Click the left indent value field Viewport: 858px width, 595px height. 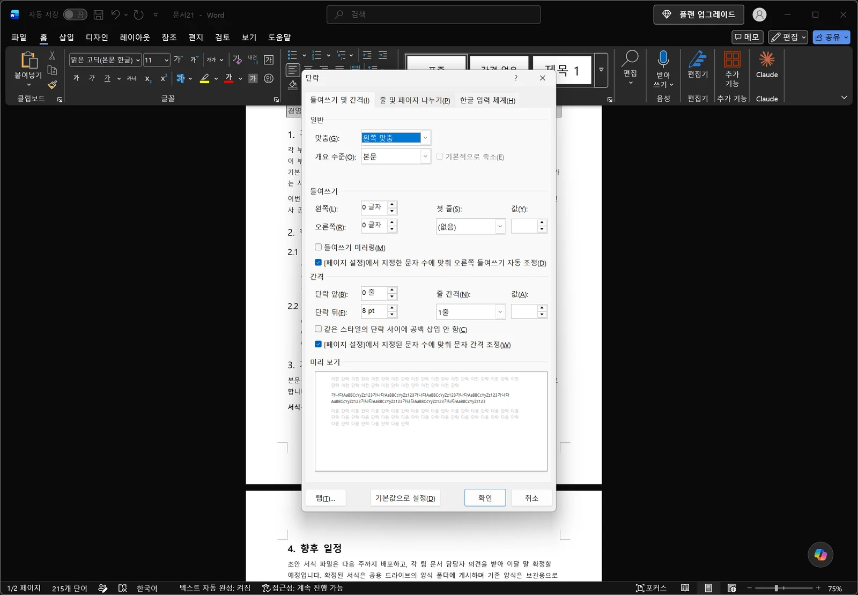point(374,207)
